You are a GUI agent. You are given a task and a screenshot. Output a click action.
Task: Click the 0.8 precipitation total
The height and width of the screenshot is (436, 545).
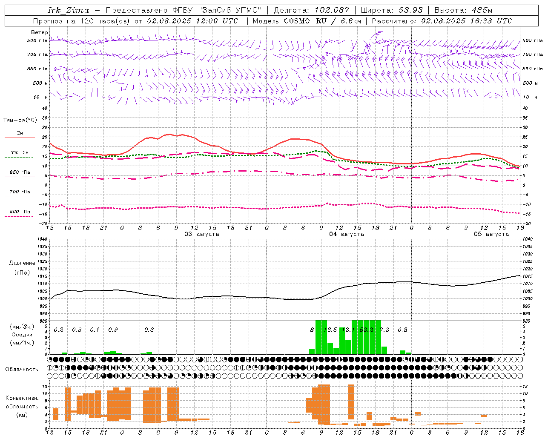click(x=402, y=330)
